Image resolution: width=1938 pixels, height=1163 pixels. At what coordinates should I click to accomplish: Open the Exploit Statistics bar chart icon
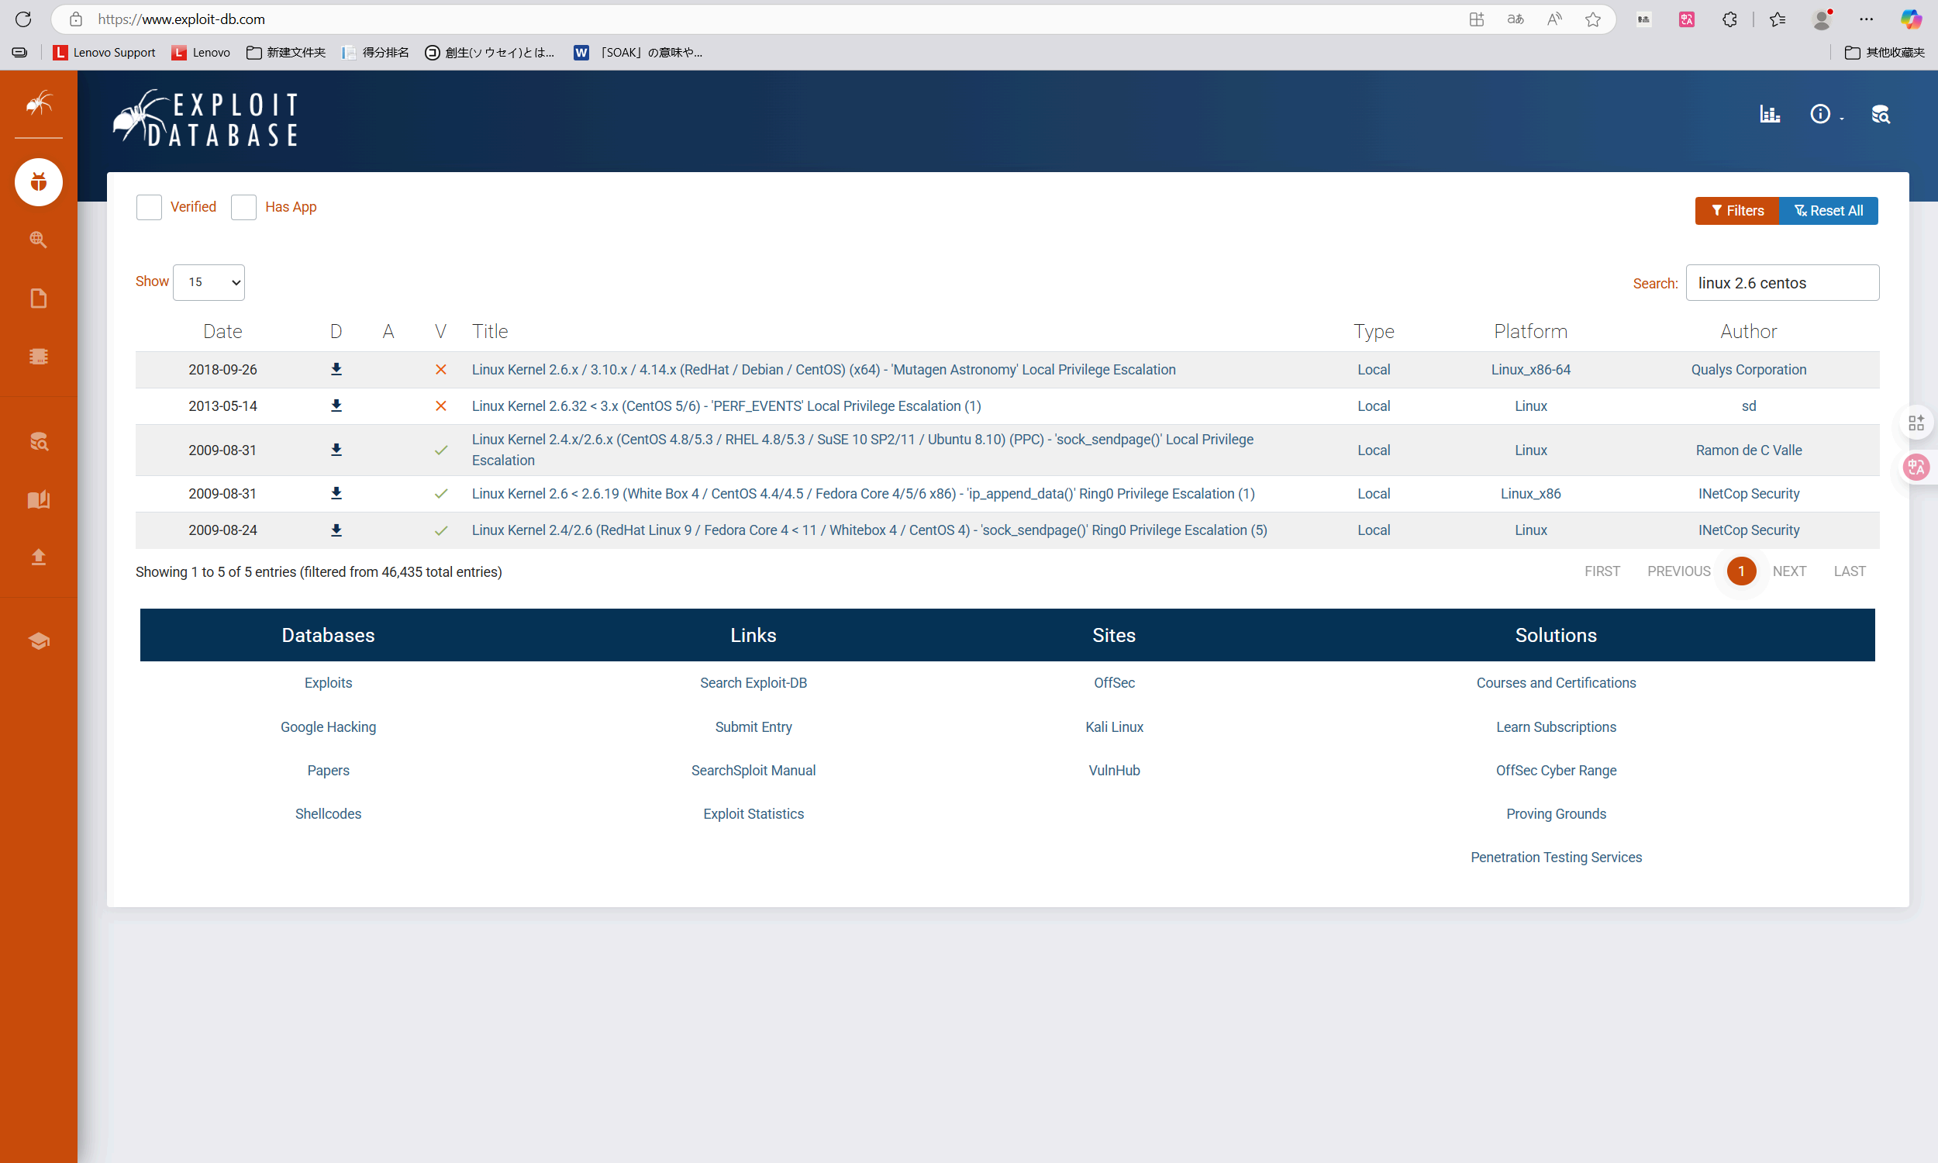click(1770, 115)
